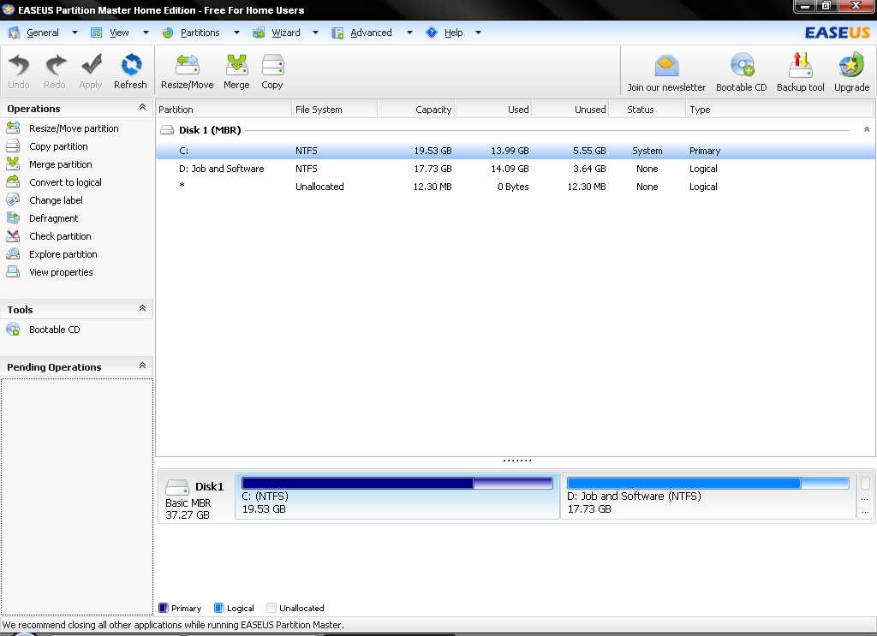The image size is (877, 636).
Task: Click the Change label icon
Action: (x=13, y=199)
